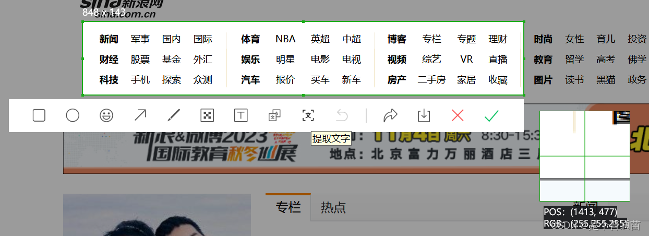Open the 众测 link
Screen dimensions: 649x236
203,80
